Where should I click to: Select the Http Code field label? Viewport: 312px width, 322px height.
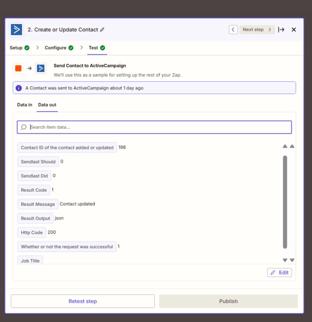[x=31, y=232]
